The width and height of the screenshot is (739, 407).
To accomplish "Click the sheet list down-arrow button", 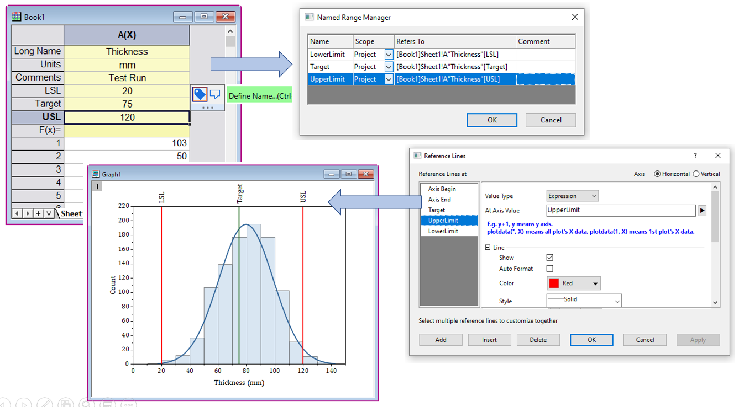I will (49, 213).
